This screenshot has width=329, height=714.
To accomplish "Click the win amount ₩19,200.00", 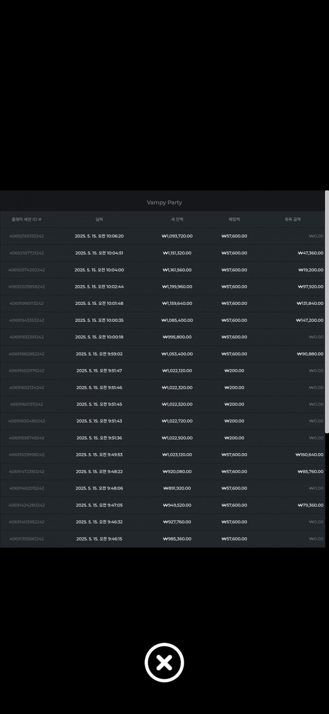I will click(x=310, y=270).
